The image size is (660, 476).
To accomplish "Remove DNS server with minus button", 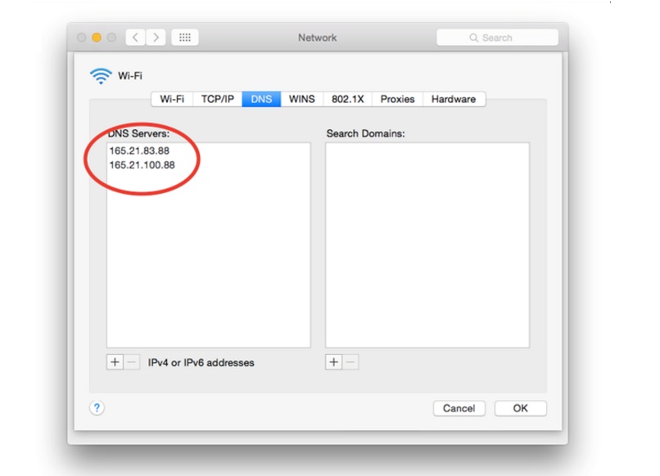I will [x=131, y=362].
